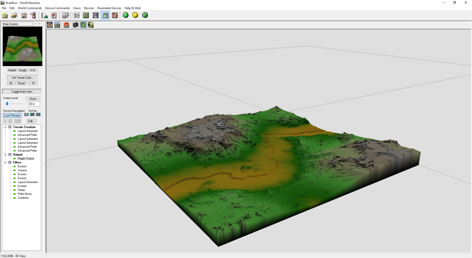The height and width of the screenshot is (258, 472).
Task: Show the water level
Action: (x=33, y=99)
